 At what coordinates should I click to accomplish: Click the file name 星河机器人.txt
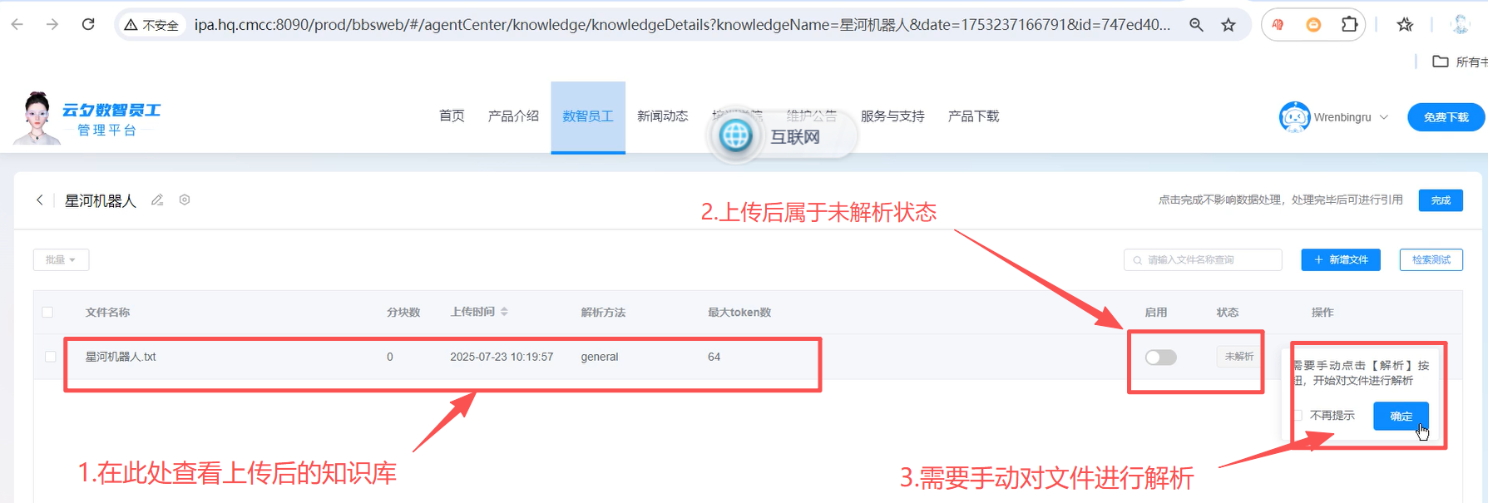(121, 357)
